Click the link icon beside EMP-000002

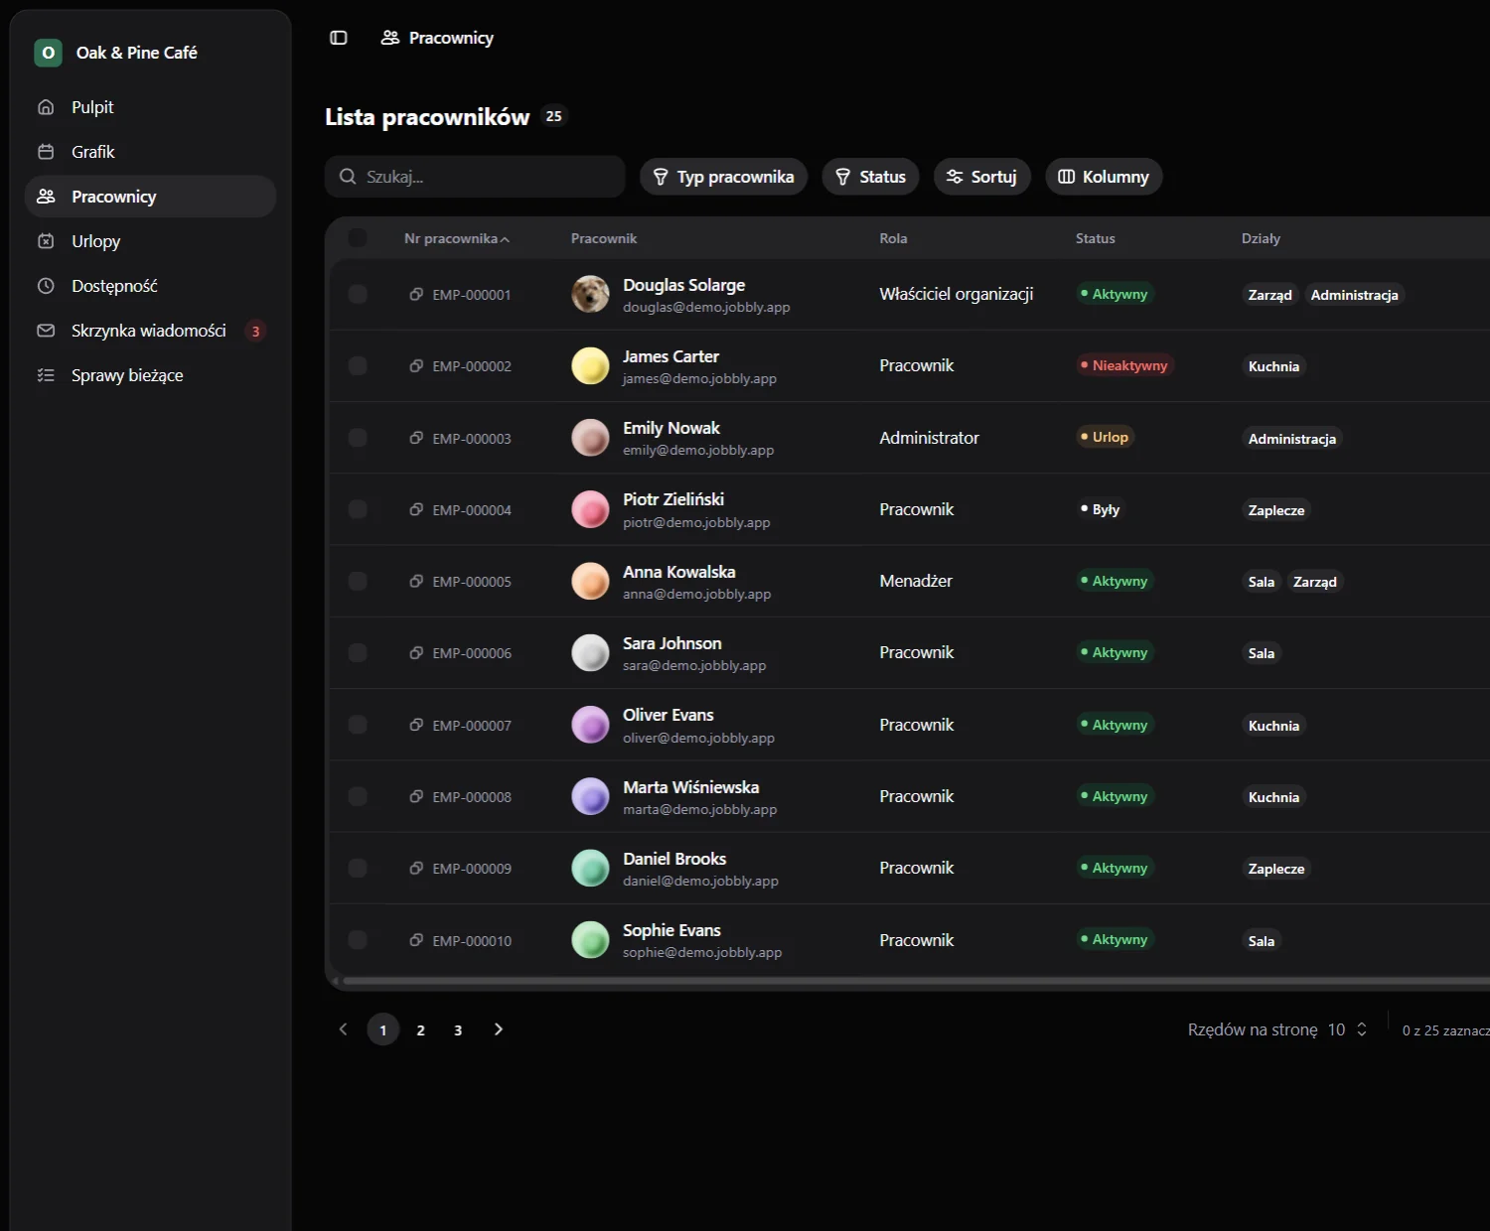[x=416, y=365]
